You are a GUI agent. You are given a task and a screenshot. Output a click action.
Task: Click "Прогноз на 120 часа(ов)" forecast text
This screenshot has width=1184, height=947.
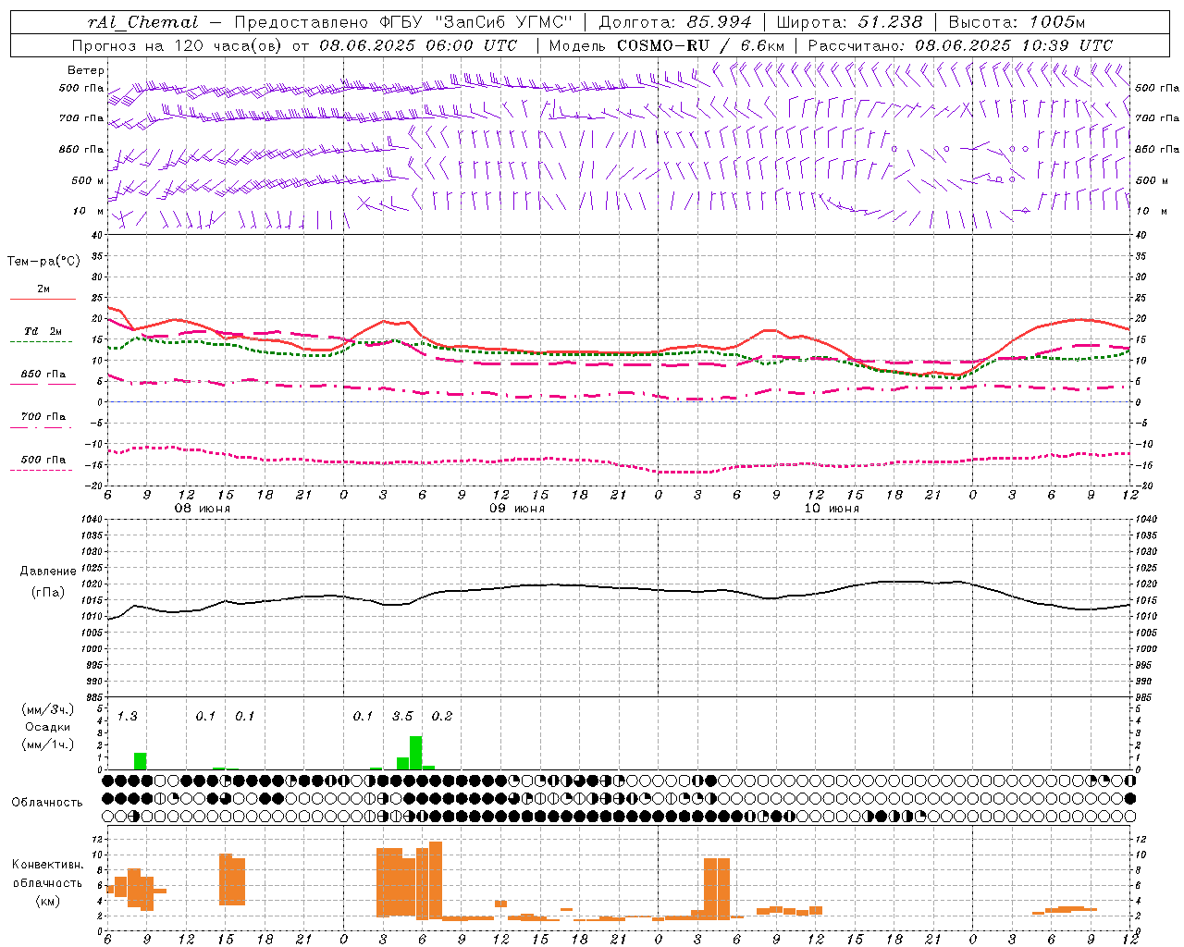pos(178,45)
